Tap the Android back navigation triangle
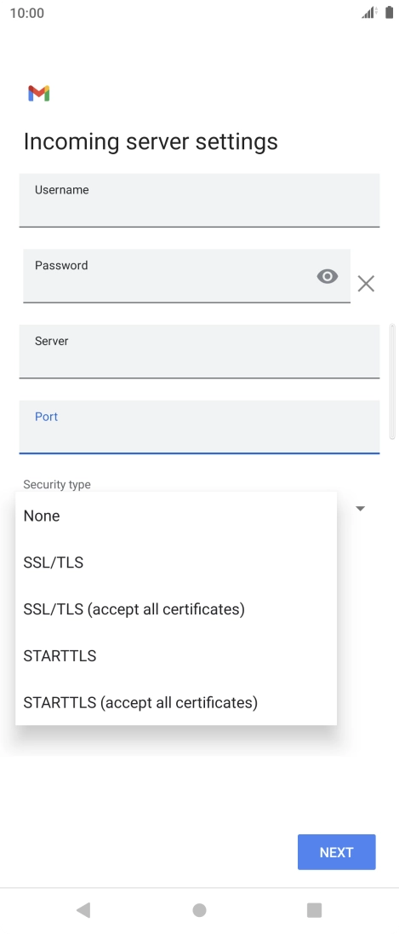The height and width of the screenshot is (934, 399). point(83,909)
